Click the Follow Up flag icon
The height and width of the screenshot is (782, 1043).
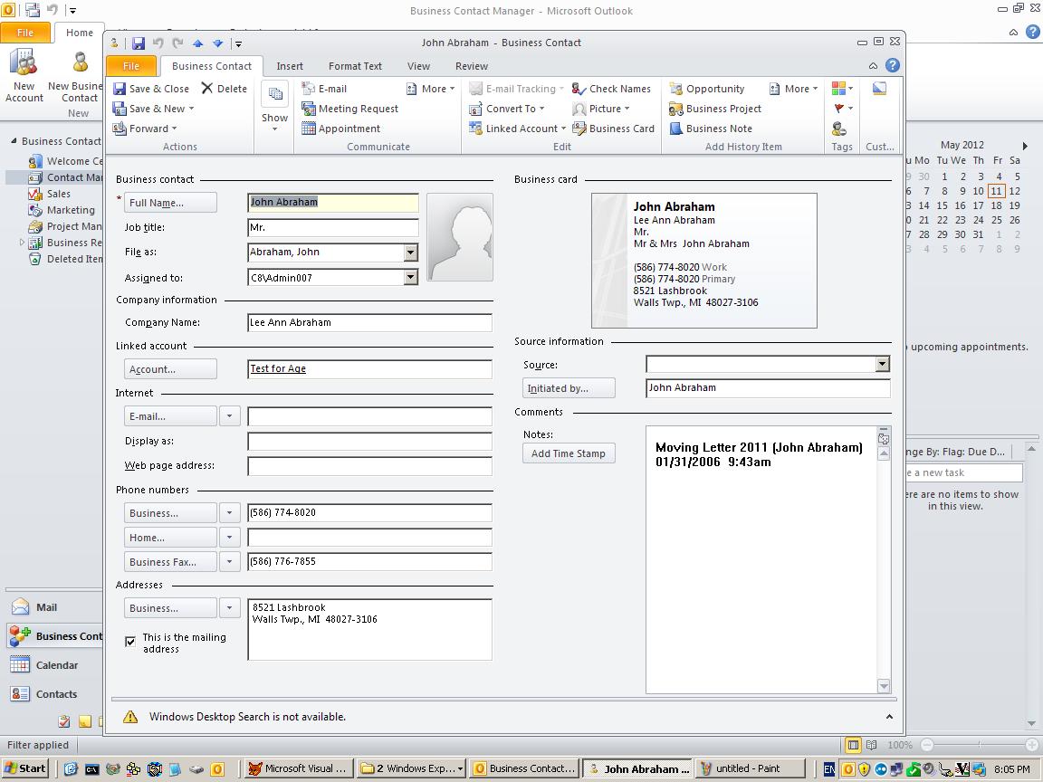tap(842, 109)
